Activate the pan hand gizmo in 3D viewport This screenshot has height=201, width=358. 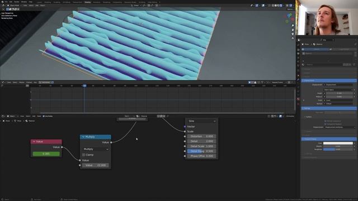[293, 30]
